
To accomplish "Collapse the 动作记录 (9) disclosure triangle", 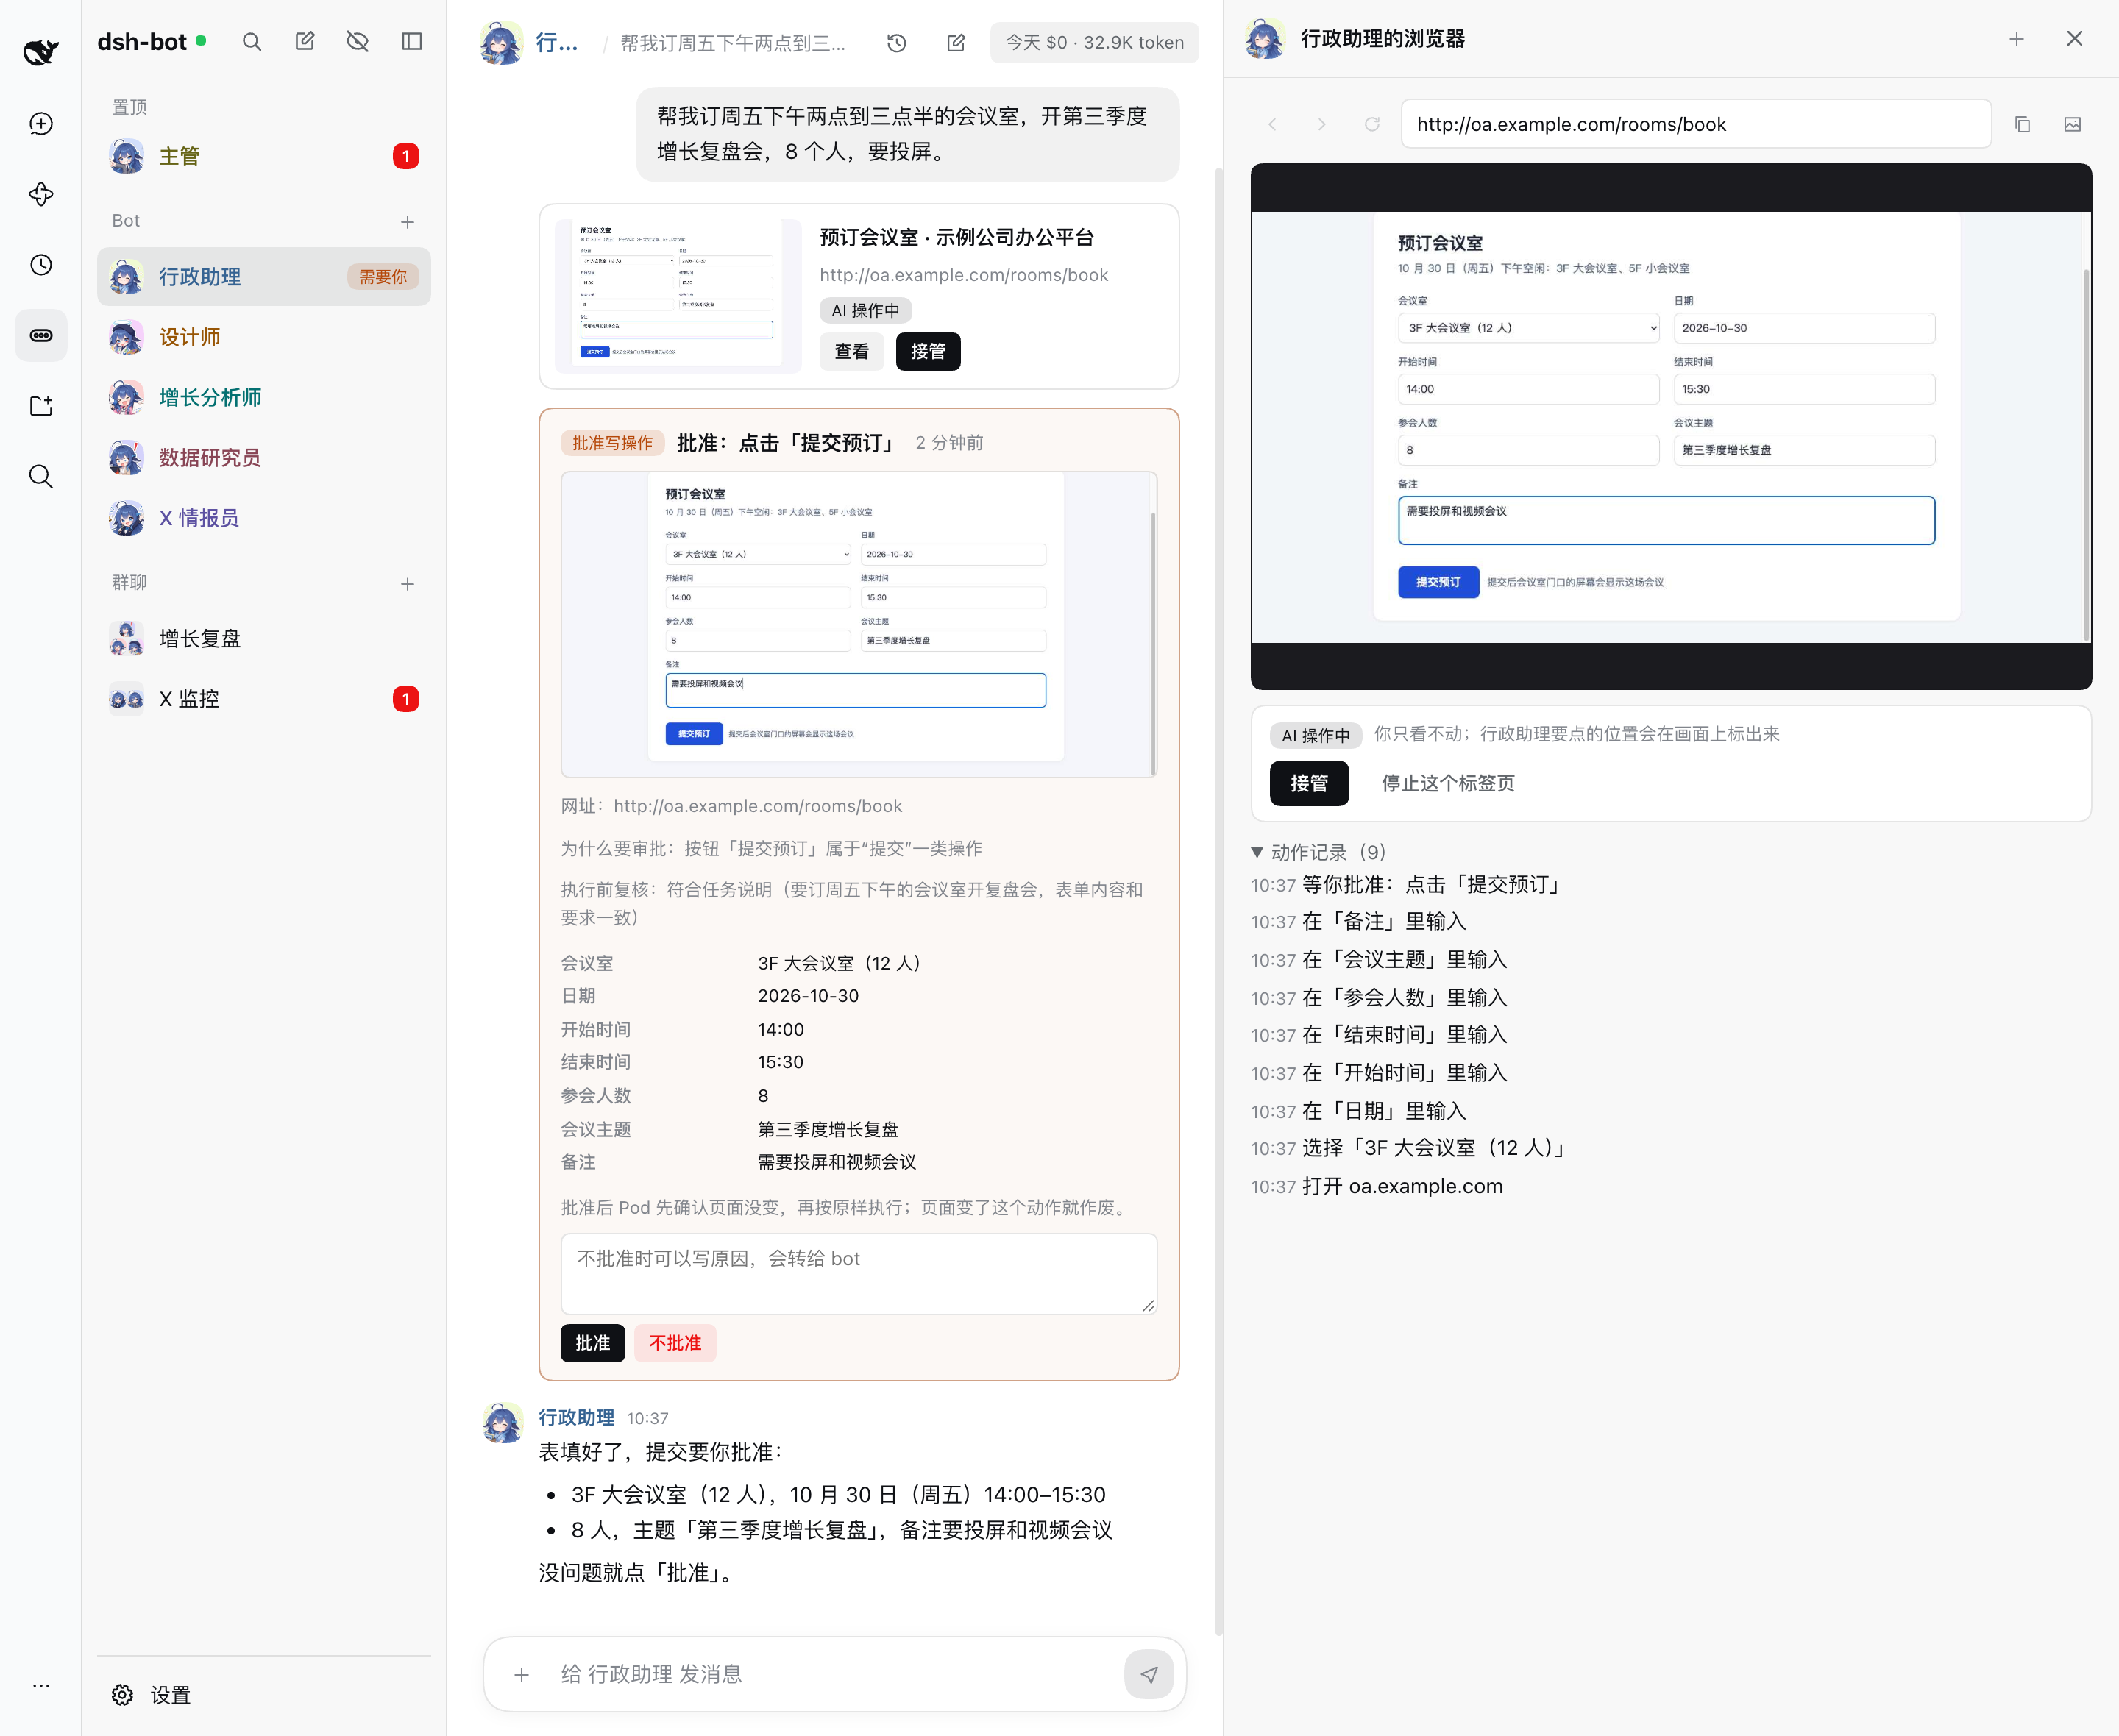I will pos(1257,852).
